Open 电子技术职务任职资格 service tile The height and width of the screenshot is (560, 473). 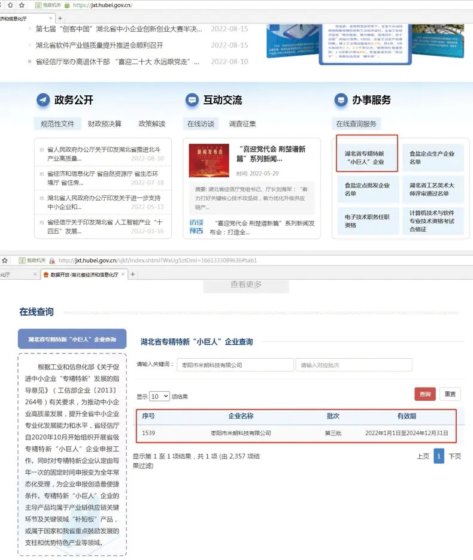(x=367, y=221)
